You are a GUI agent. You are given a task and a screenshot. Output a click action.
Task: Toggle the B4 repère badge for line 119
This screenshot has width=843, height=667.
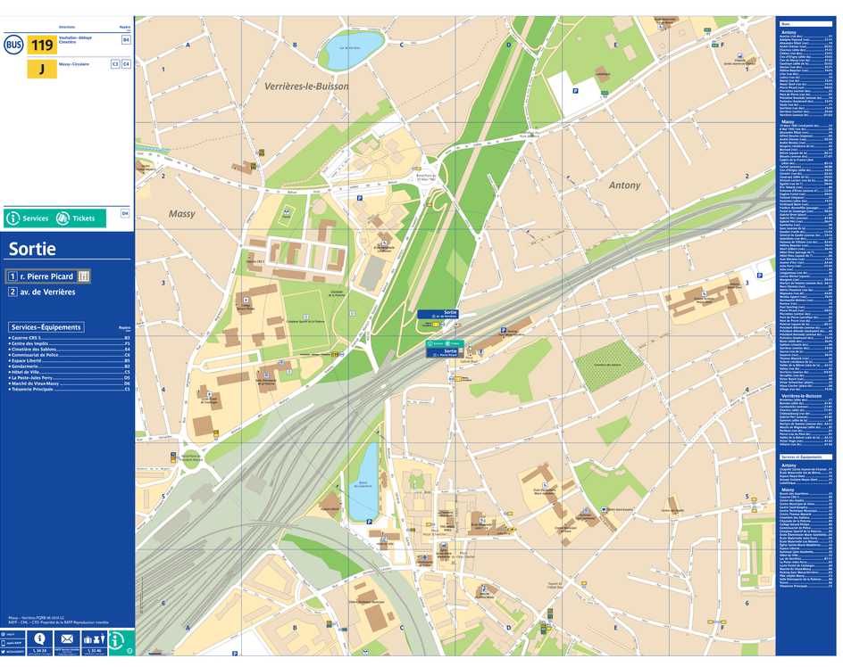[x=126, y=39]
